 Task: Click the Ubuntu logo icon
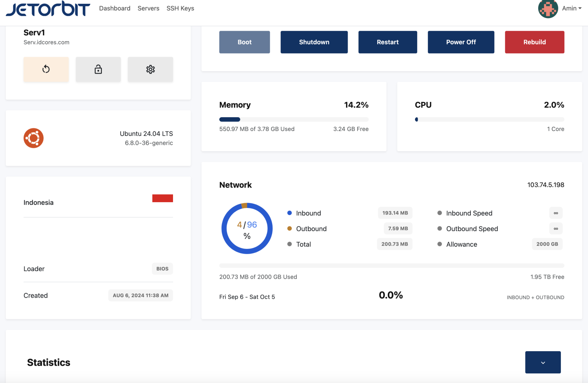33,138
